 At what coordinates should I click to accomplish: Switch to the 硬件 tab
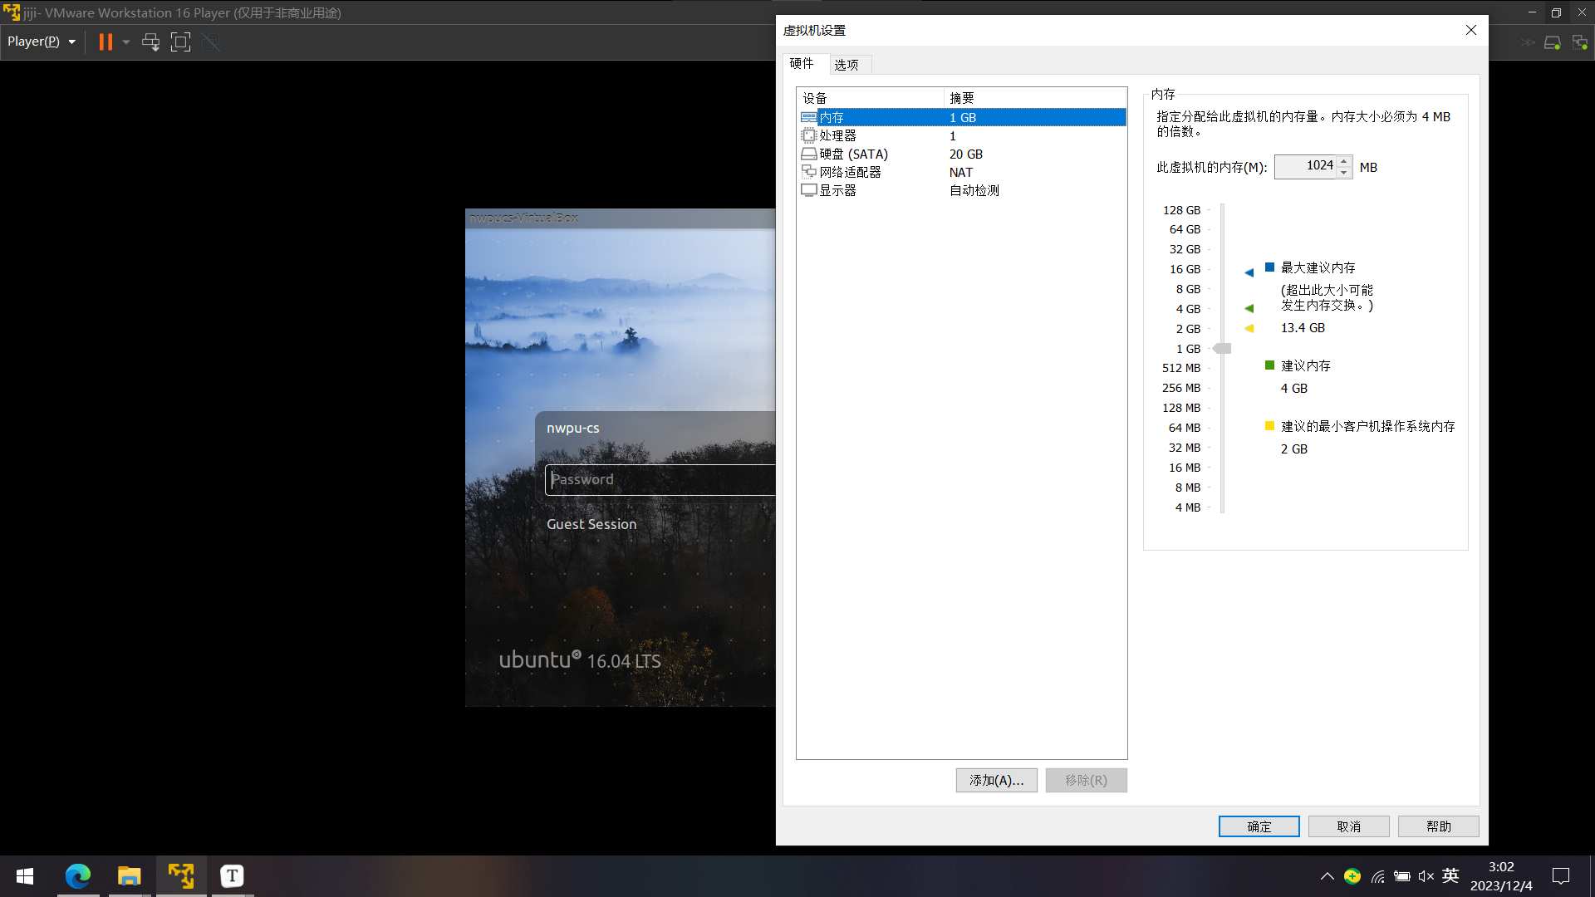tap(802, 64)
